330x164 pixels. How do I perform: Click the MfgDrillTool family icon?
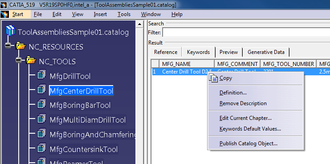(41, 75)
